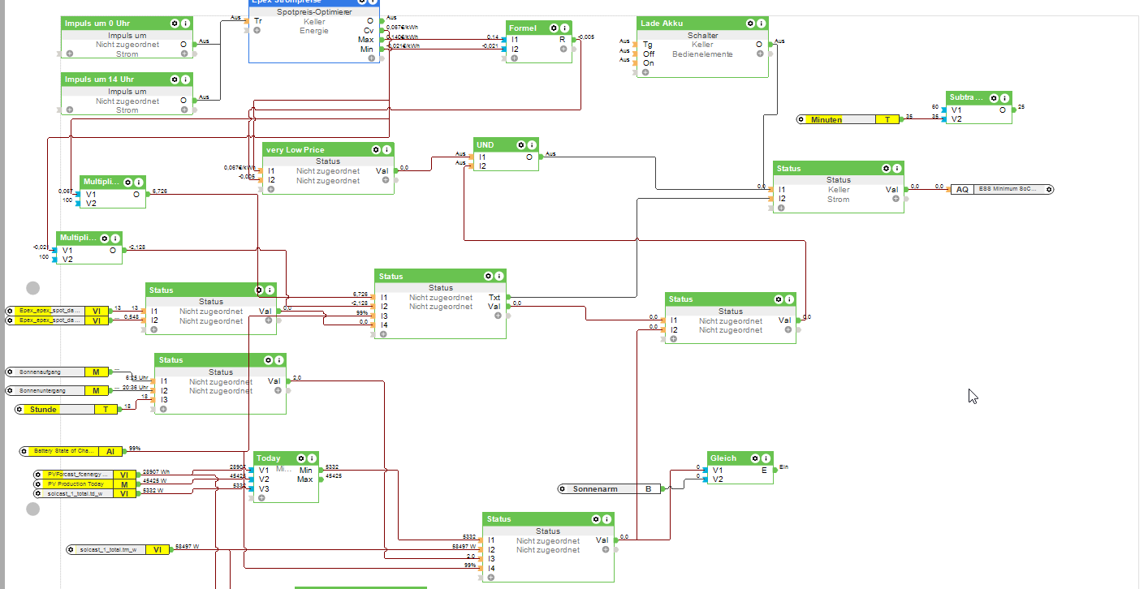Show info icon of Today block
The image size is (1148, 589).
coord(312,458)
